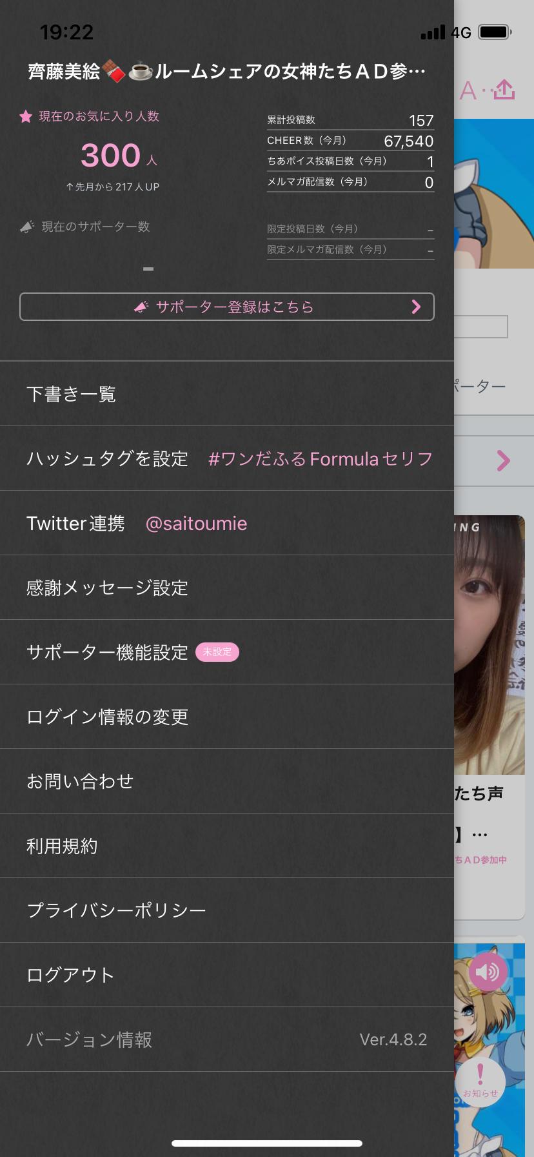Screen dimensions: 534x1157
Task: Open ハッシュタグを設定 menu item
Action: 227,458
